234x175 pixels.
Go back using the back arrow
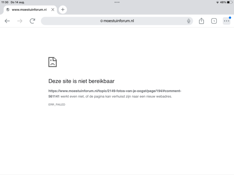tap(7, 21)
